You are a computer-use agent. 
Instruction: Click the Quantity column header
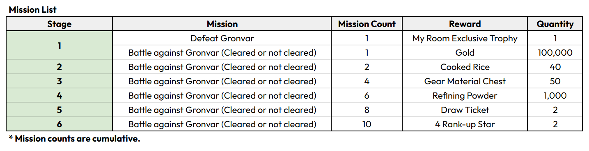(x=555, y=24)
